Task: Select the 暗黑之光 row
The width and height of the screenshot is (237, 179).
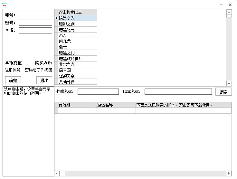Action: coord(78,18)
